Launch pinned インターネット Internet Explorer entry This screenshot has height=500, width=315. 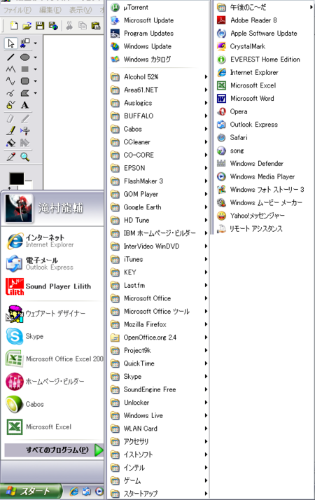click(x=52, y=241)
